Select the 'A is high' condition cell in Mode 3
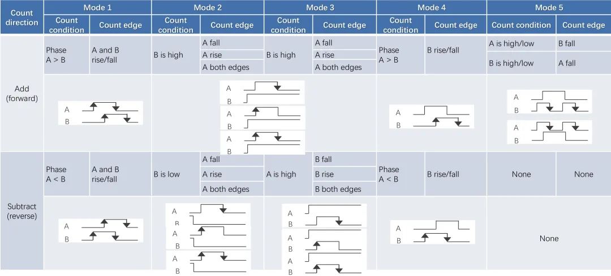Image resolution: width=611 pixels, height=276 pixels. point(289,174)
